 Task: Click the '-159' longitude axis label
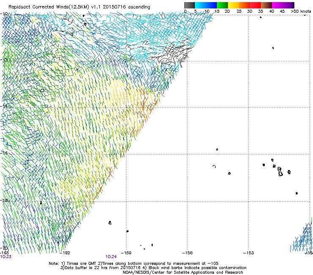[126, 253]
